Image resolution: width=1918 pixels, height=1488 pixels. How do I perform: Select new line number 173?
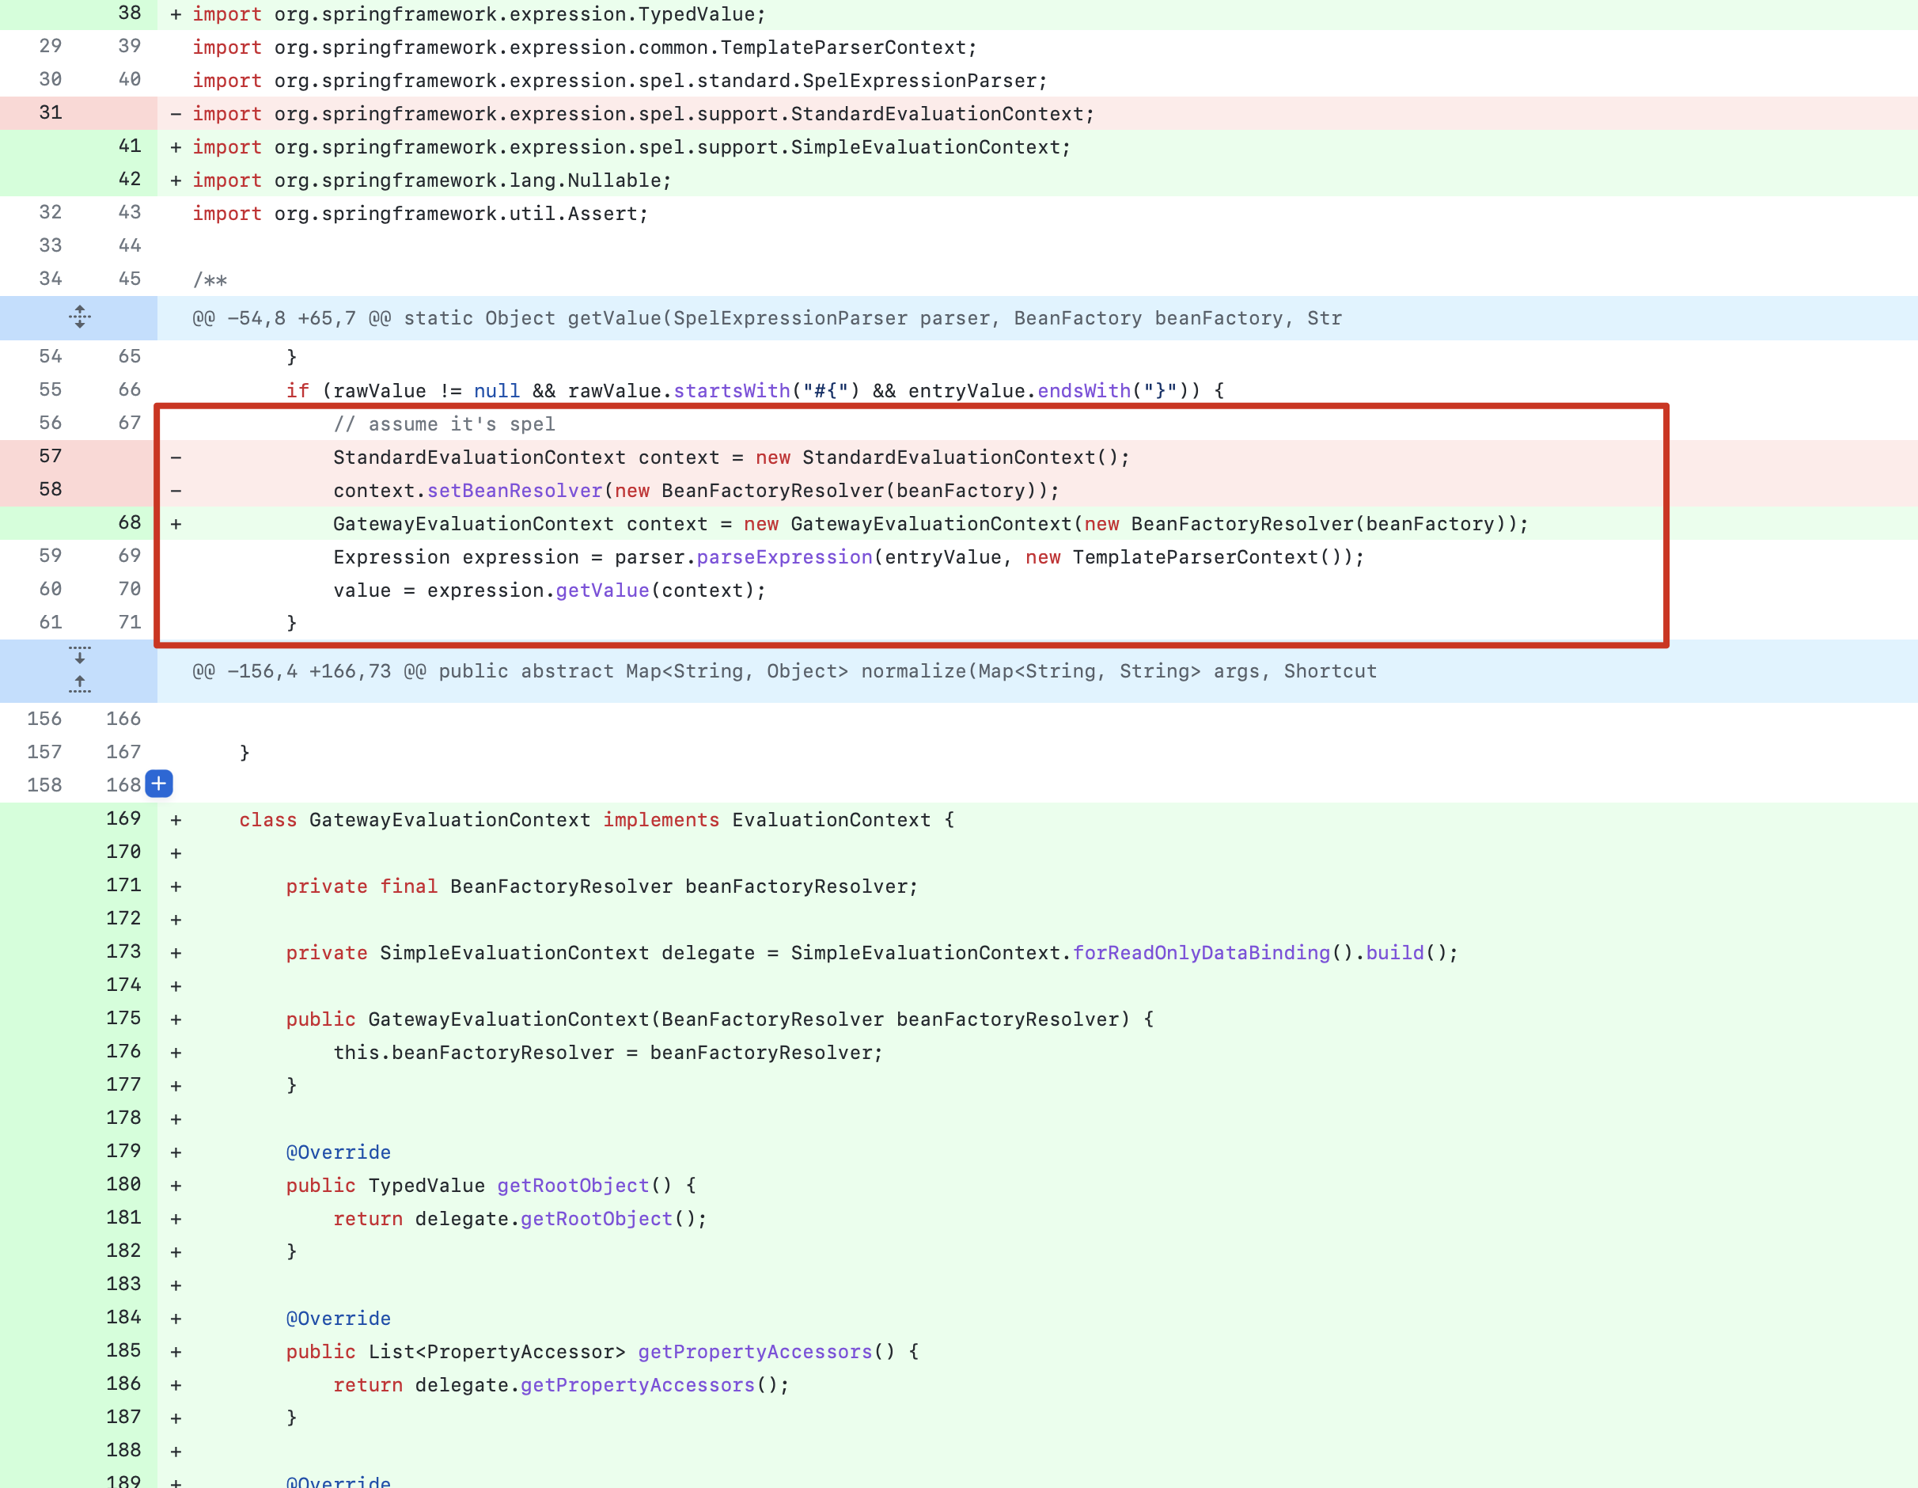pos(123,951)
